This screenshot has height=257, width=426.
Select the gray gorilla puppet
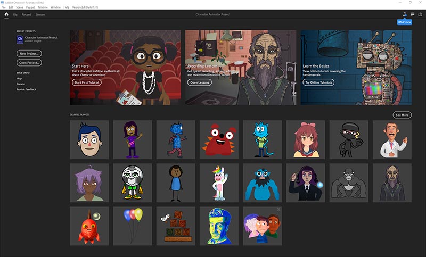pos(349,183)
